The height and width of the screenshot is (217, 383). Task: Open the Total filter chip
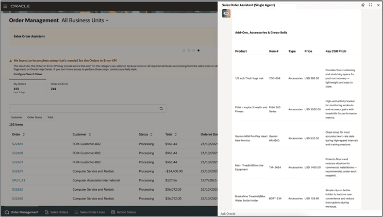51,118
